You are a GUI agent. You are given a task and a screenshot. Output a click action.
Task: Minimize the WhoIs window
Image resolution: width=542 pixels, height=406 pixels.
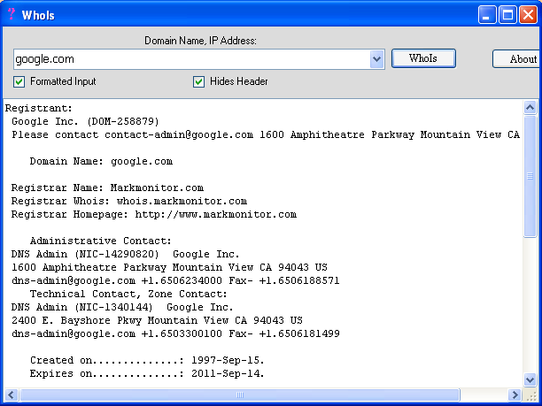[x=487, y=15]
